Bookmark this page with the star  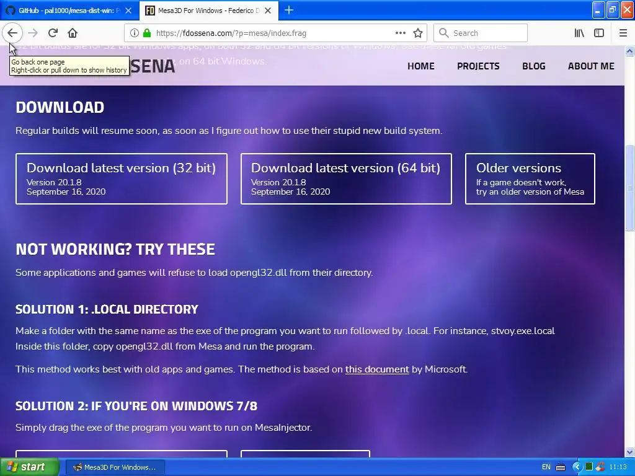(418, 33)
